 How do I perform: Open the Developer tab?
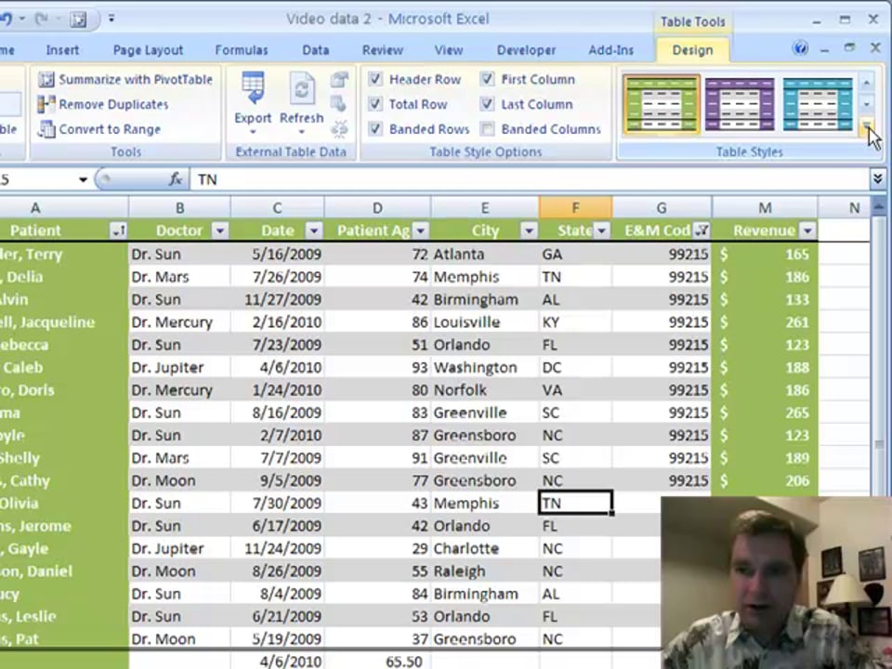[x=526, y=50]
